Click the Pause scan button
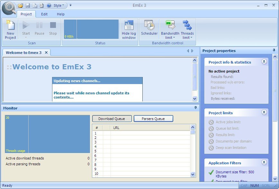 click(x=39, y=29)
